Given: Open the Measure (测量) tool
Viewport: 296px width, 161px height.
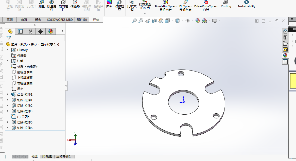Looking at the screenshot, I should coord(42,5).
